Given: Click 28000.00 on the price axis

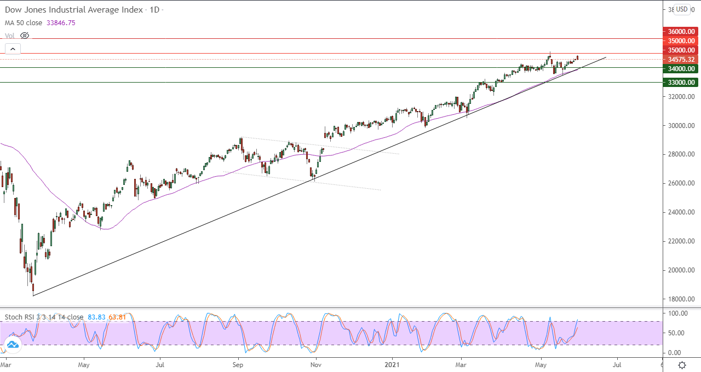Looking at the screenshot, I should click(682, 154).
